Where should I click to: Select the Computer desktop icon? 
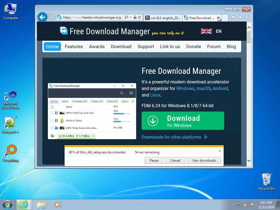[x=11, y=11]
